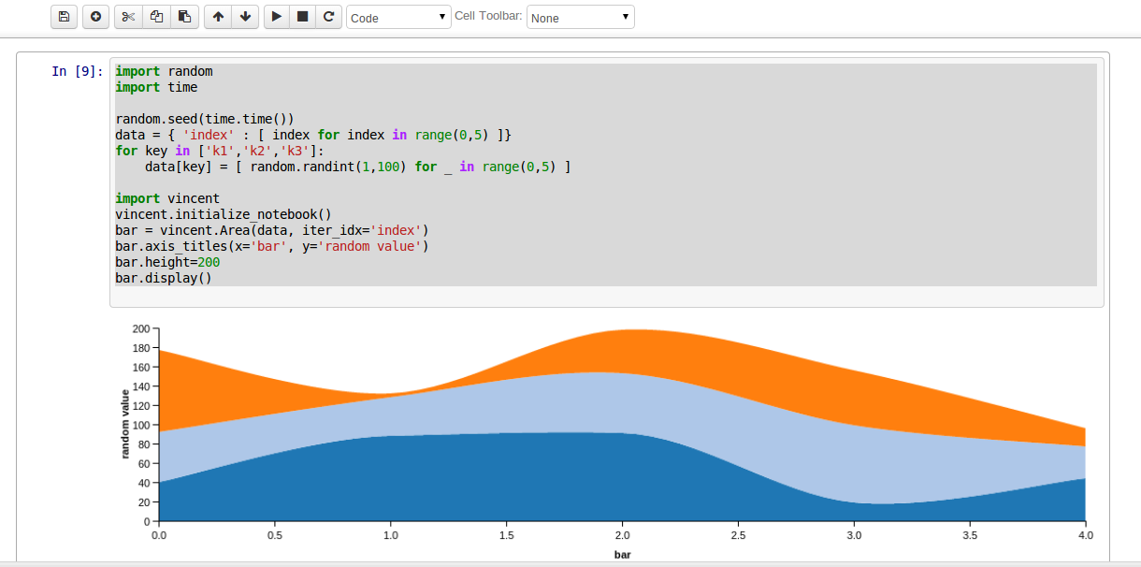This screenshot has height=567, width=1141.
Task: Click the 2.0 x-axis tick label
Action: click(x=622, y=536)
